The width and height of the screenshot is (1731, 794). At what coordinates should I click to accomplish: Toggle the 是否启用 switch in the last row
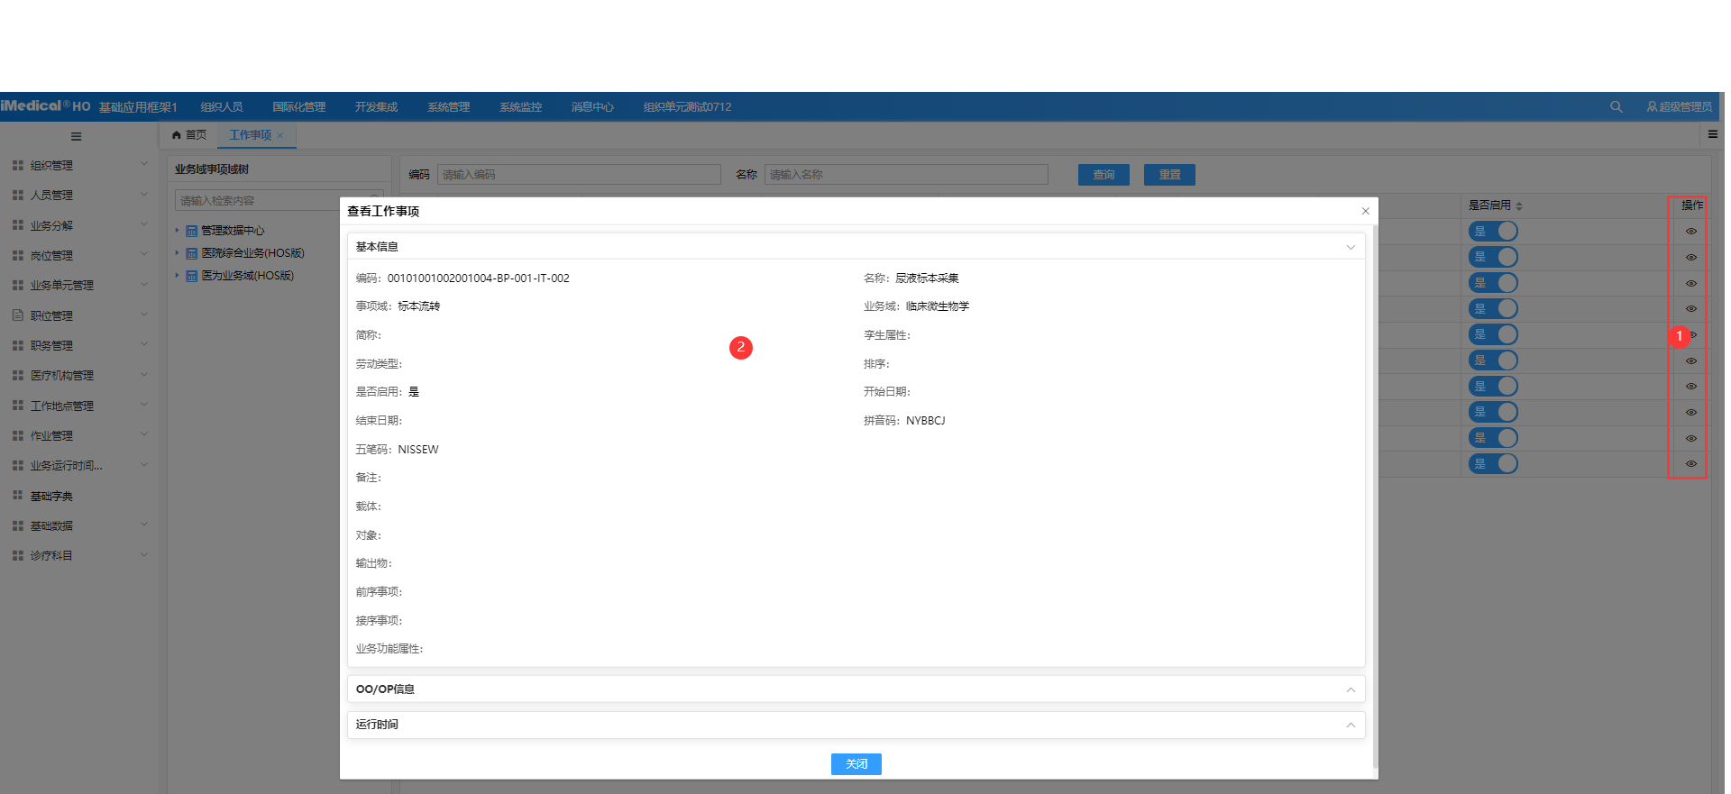pos(1493,464)
